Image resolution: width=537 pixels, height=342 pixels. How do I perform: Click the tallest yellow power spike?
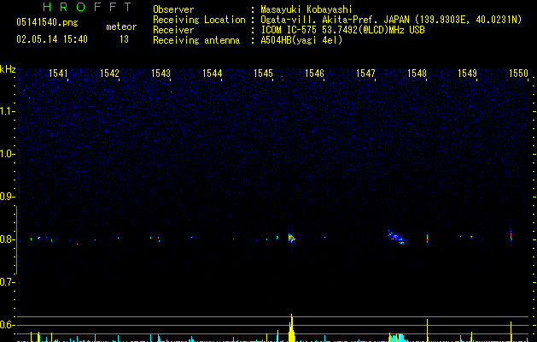[x=291, y=328]
